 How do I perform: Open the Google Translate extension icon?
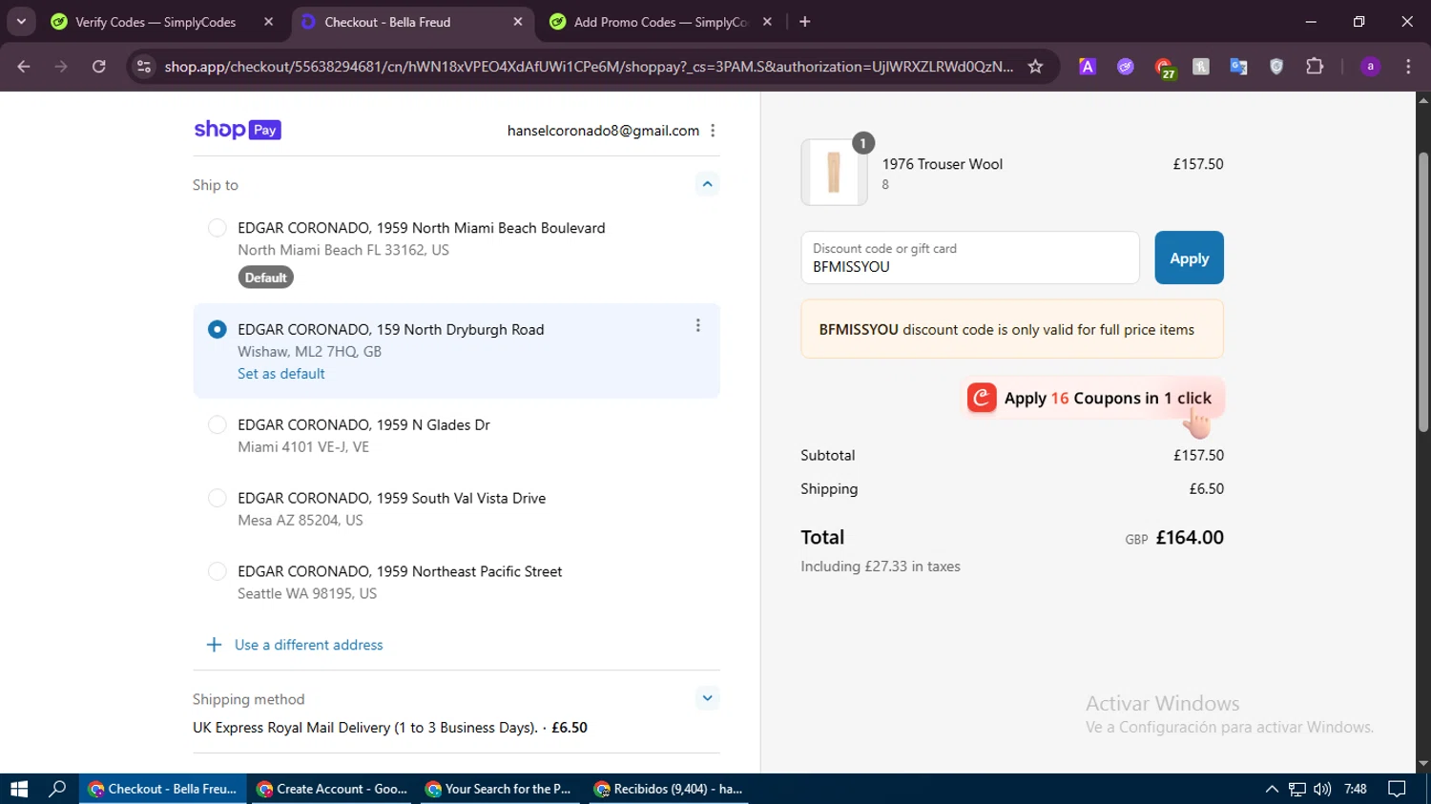coord(1238,67)
